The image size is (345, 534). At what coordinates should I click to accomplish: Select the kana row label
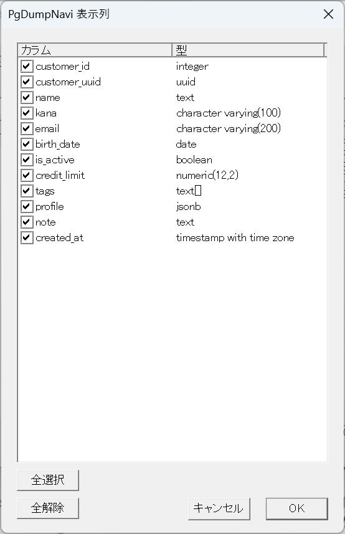coord(46,113)
